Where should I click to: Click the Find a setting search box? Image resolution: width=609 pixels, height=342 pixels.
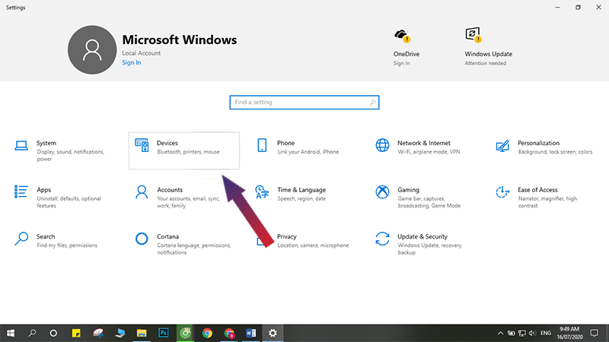304,102
